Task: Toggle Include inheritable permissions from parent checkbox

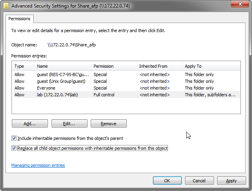Action: click(14, 138)
